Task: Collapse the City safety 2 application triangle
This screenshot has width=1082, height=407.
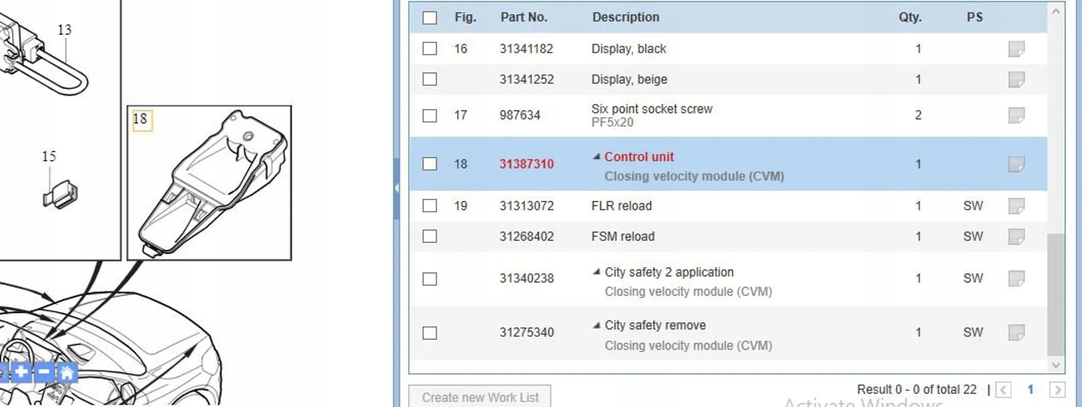Action: pos(596,272)
